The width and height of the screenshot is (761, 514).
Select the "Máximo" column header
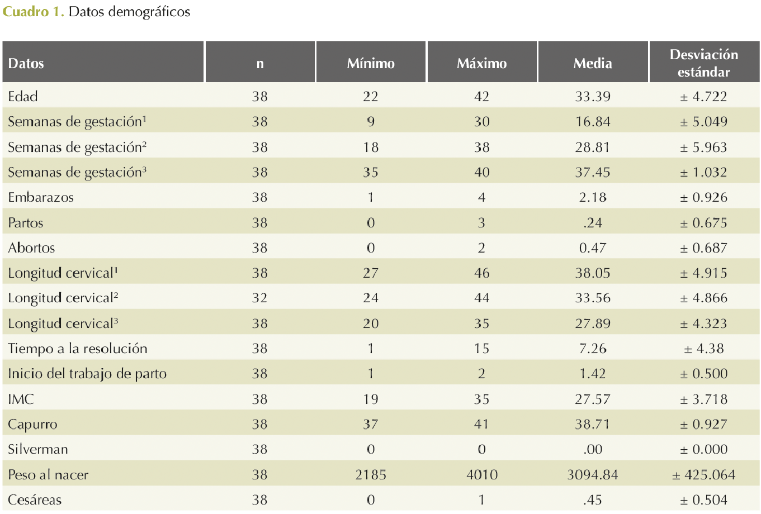coord(481,64)
